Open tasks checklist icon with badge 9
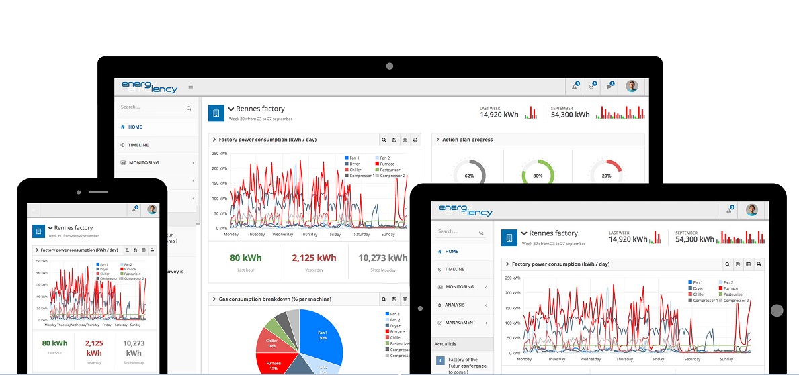The width and height of the screenshot is (799, 375). pos(593,86)
